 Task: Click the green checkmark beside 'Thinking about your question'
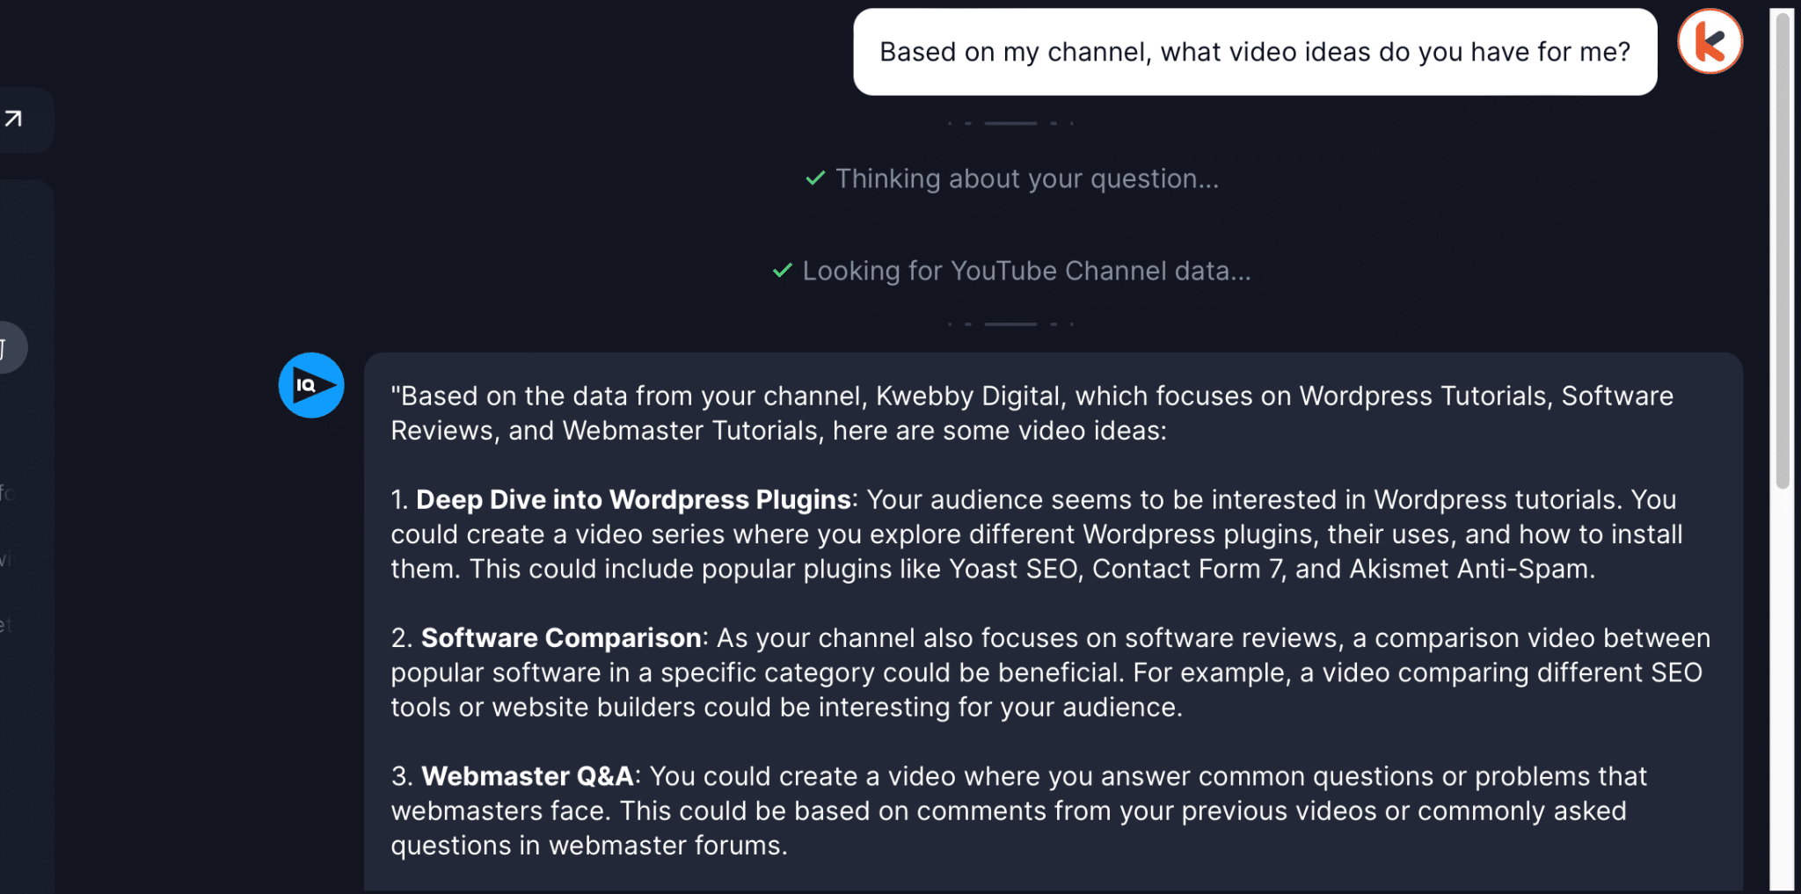pos(814,178)
